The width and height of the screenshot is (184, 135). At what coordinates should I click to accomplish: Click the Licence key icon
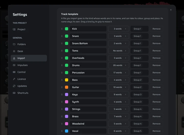(14, 79)
